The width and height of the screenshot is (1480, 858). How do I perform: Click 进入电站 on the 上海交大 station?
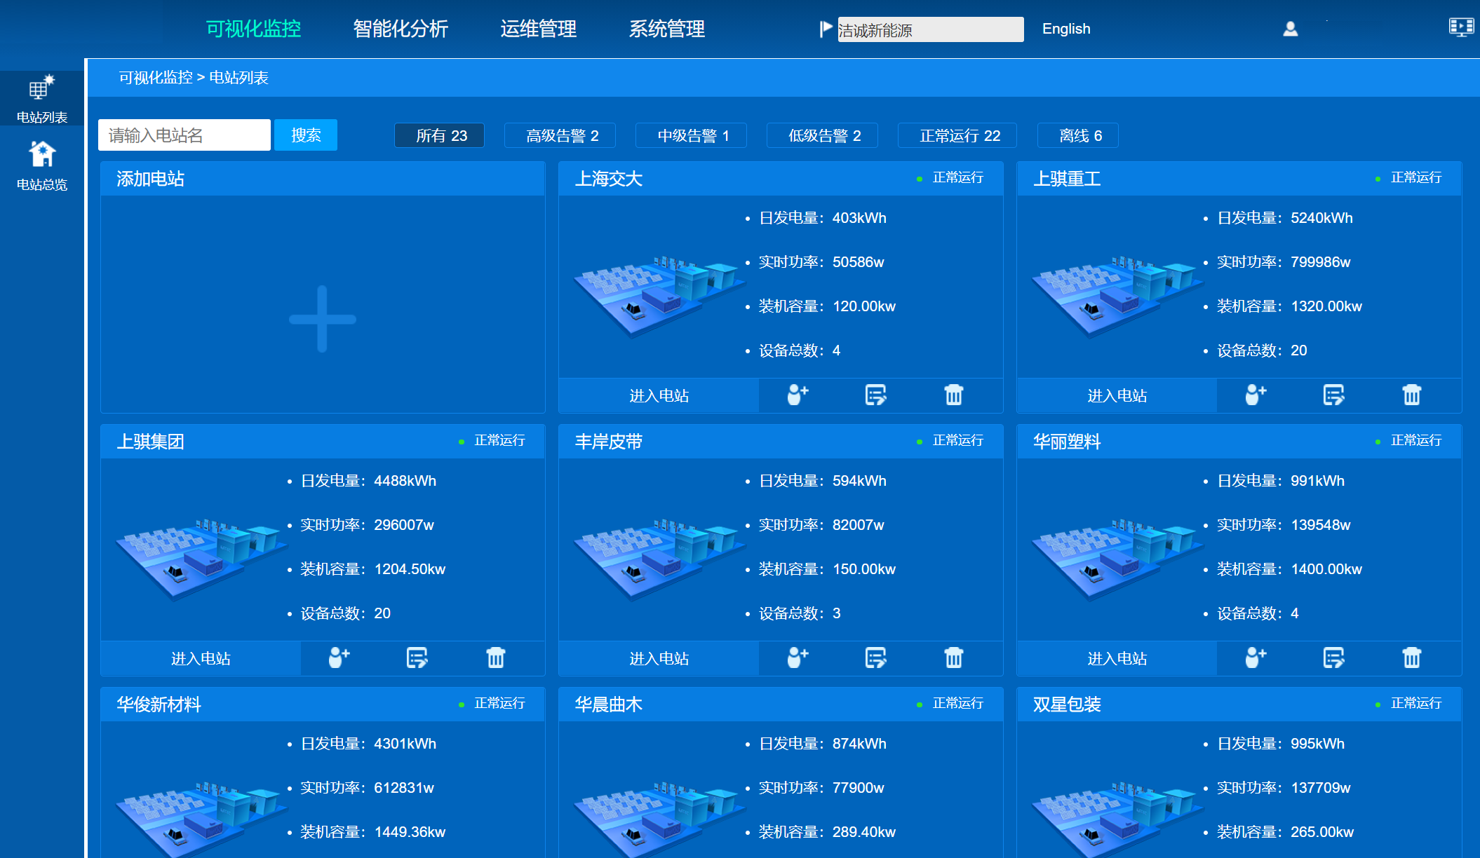pos(658,395)
